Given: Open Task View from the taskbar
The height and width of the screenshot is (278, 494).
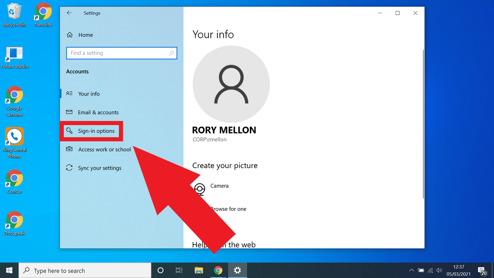Looking at the screenshot, I should (179, 270).
